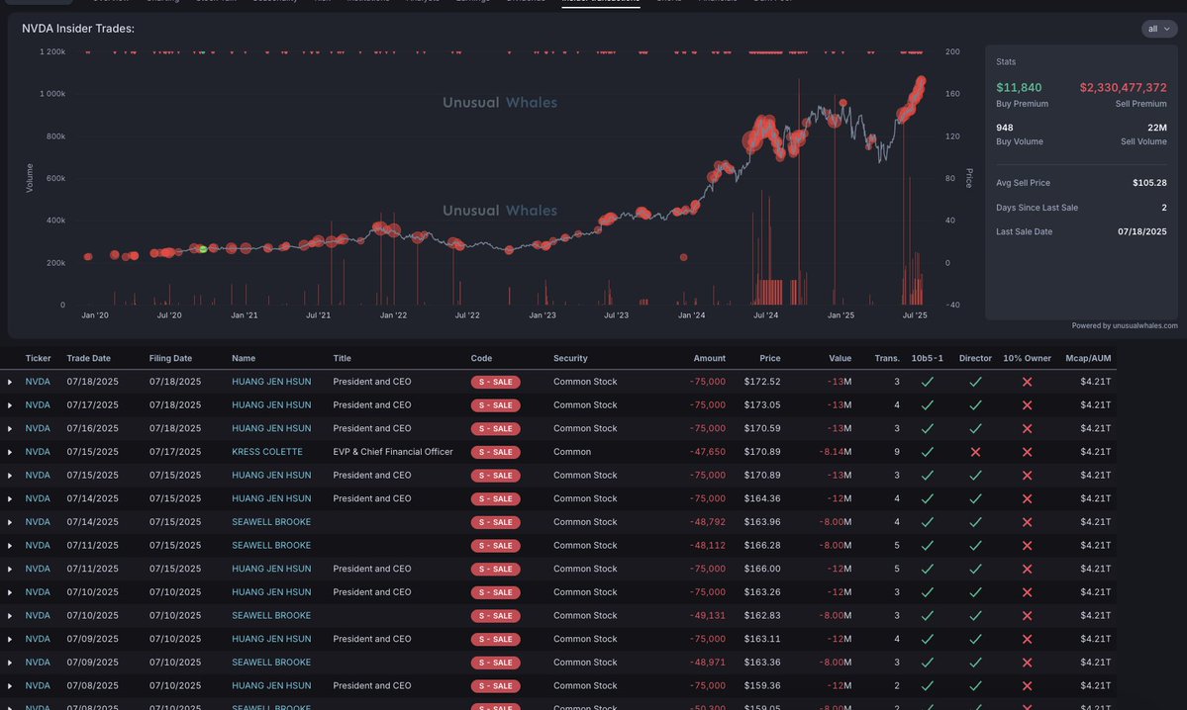The image size is (1187, 710).
Task: Expand the 07/18/2025 Huang Jen Hsun trade row
Action: 10,382
